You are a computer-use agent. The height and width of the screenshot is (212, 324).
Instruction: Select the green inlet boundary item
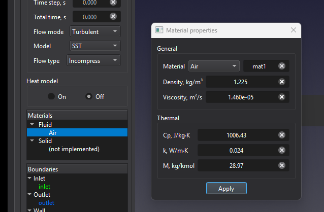coord(45,187)
